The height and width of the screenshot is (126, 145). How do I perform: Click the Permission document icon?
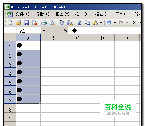click(x=34, y=23)
